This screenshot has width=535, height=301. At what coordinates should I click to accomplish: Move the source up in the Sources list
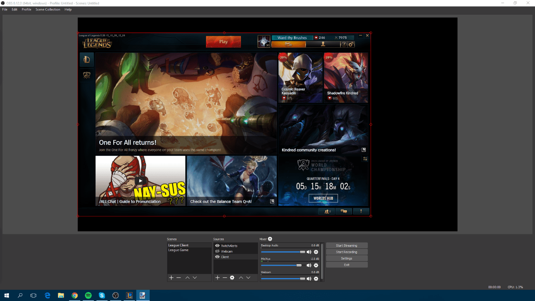tap(241, 278)
